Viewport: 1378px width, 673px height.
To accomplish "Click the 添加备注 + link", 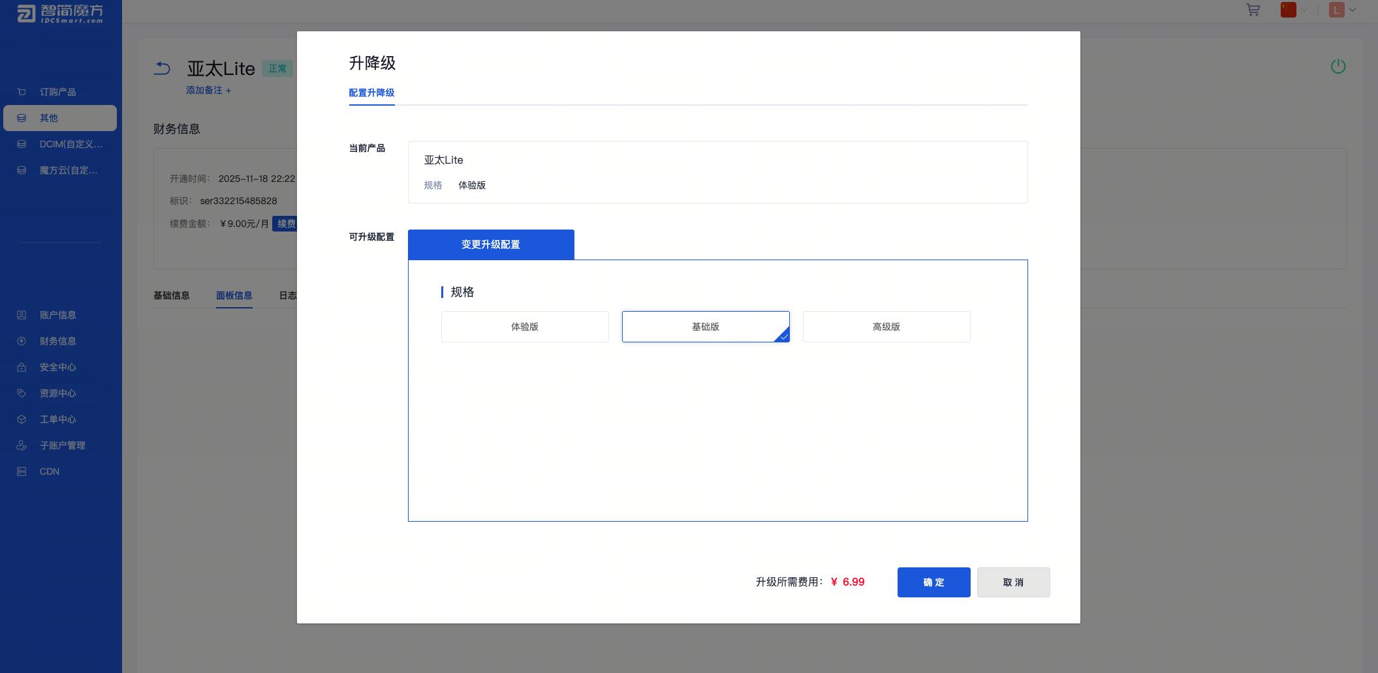I will (x=208, y=90).
